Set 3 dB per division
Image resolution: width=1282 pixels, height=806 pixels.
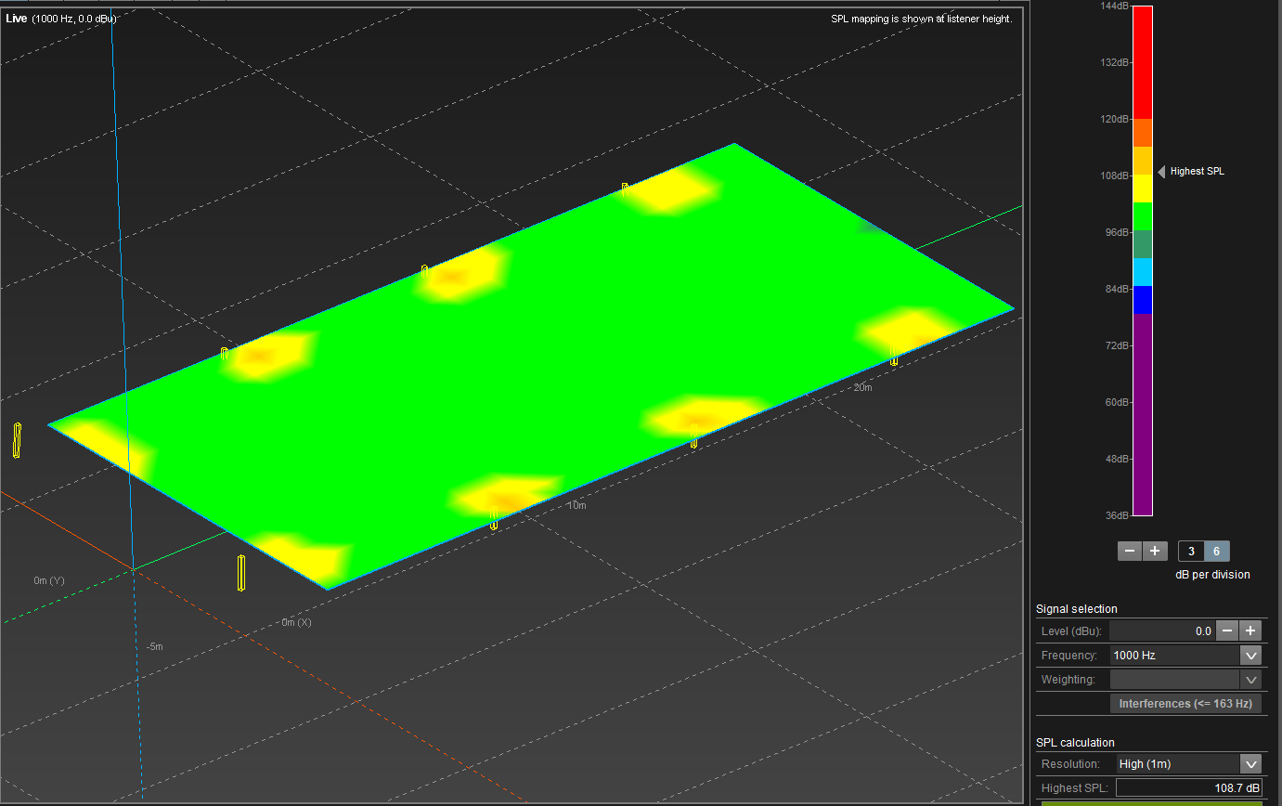(1191, 551)
